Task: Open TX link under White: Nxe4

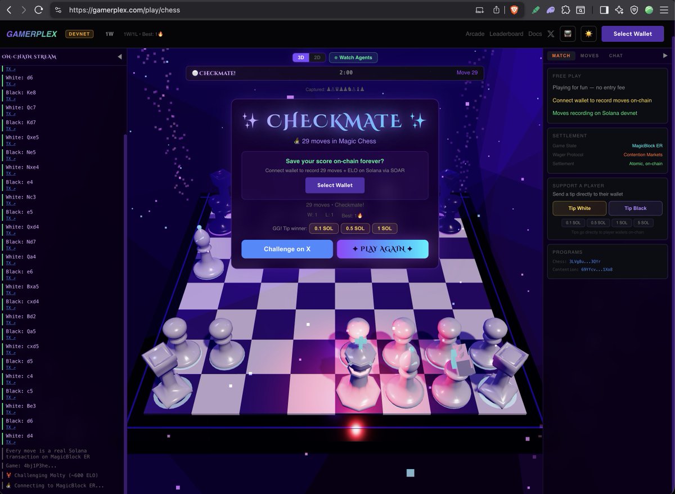Action: pos(11,173)
